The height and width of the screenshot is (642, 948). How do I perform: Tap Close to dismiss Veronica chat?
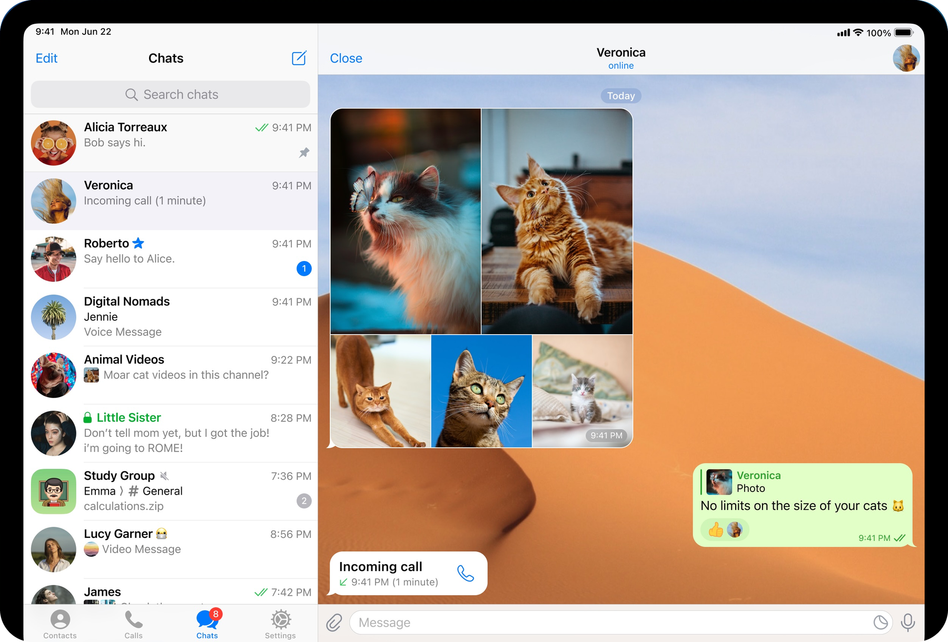[x=346, y=58]
